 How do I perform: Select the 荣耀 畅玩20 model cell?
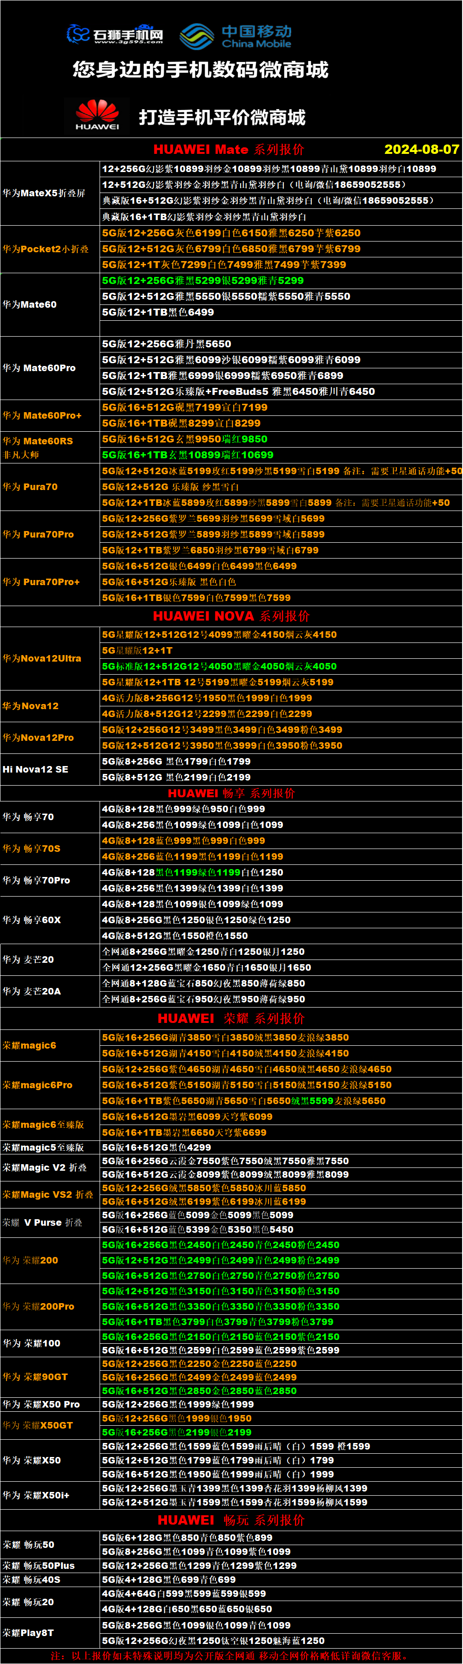pos(50,1602)
